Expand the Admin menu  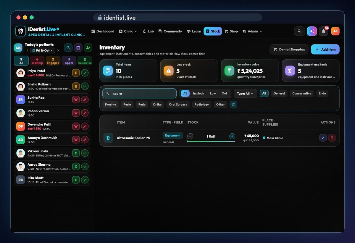click(x=252, y=31)
